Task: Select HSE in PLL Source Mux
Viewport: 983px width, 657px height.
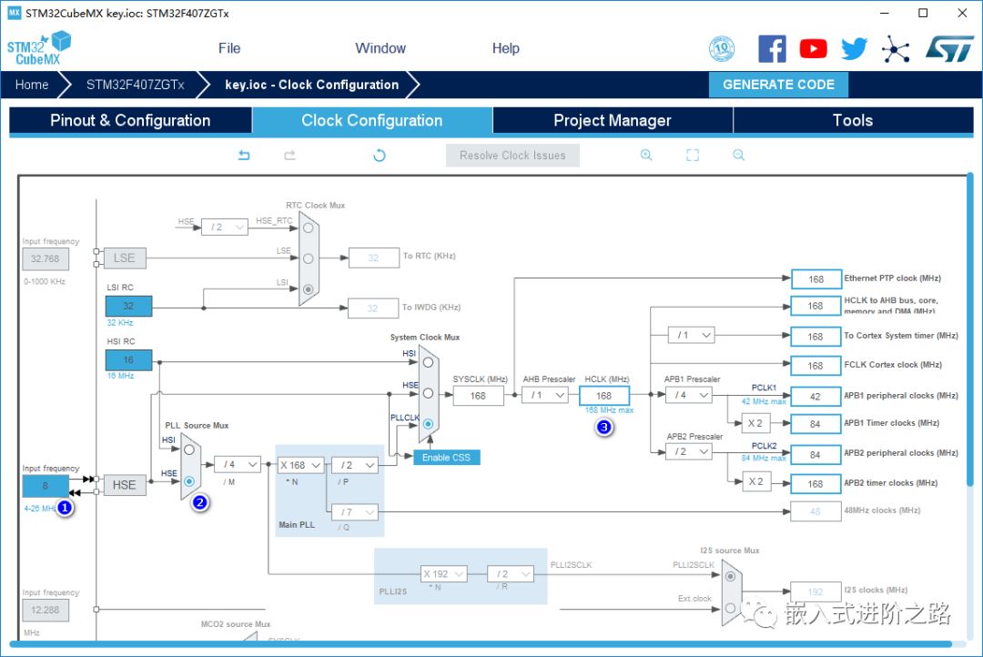Action: pyautogui.click(x=189, y=480)
